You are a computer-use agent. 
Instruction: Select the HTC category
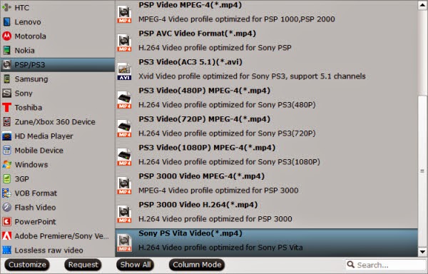click(x=58, y=7)
